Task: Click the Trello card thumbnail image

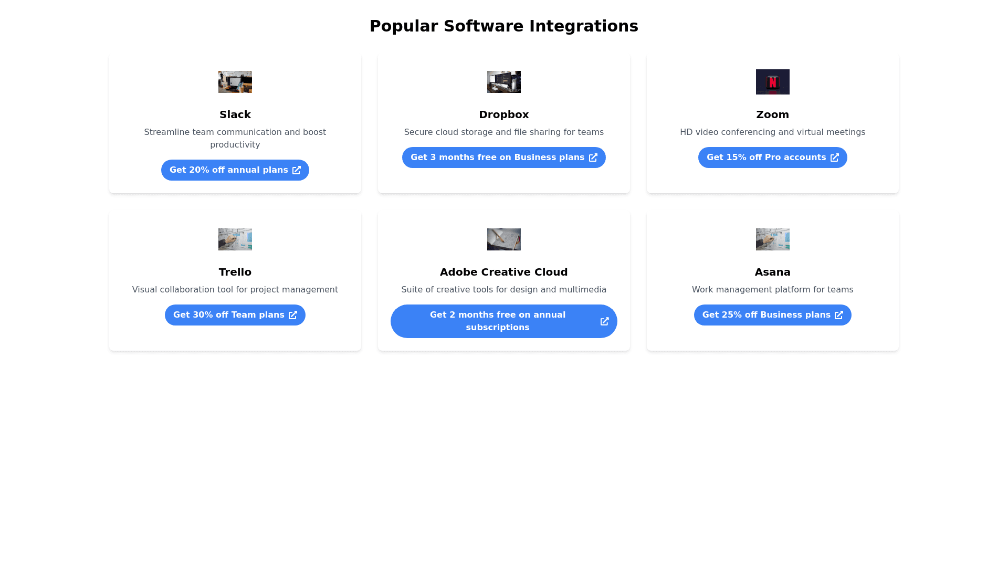Action: (235, 239)
